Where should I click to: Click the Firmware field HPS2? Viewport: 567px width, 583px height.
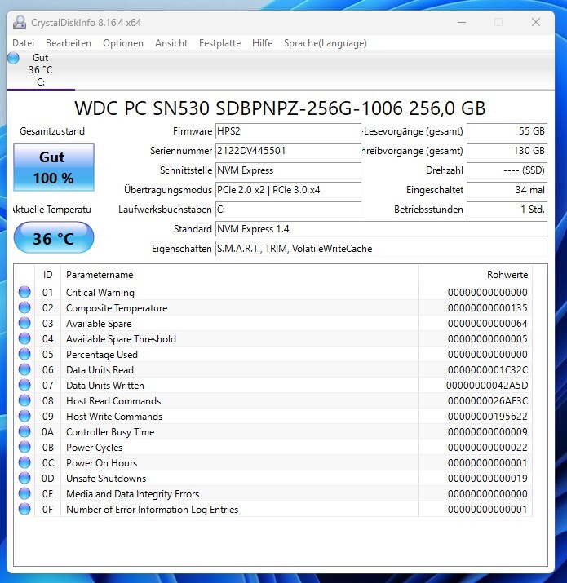pyautogui.click(x=288, y=131)
